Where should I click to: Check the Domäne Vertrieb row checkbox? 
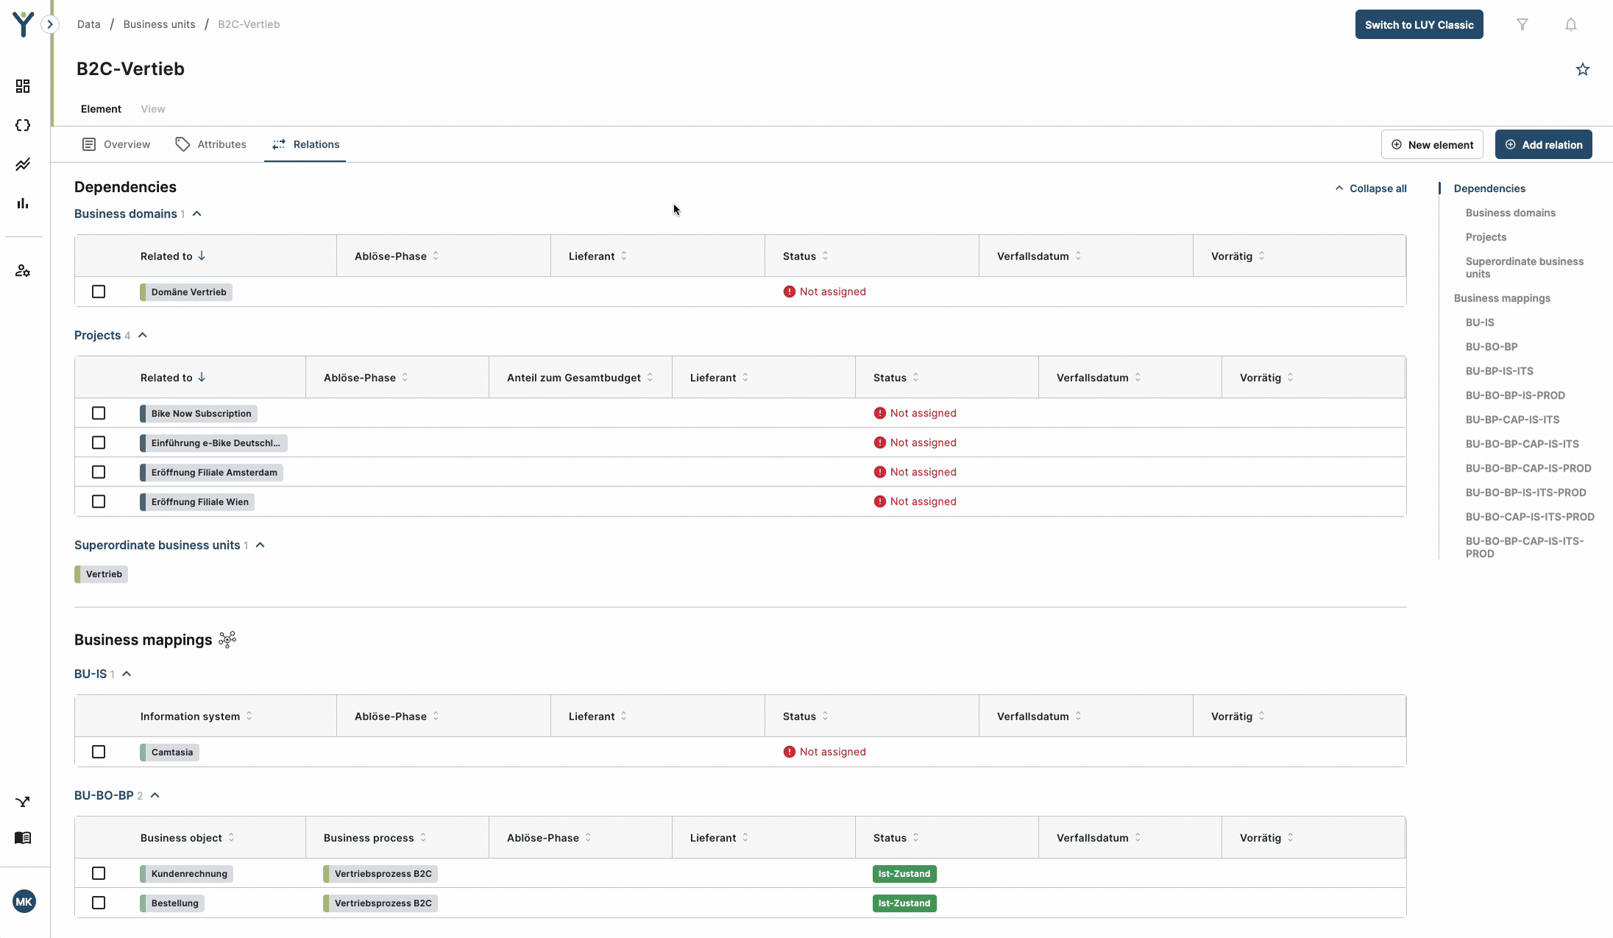click(99, 292)
